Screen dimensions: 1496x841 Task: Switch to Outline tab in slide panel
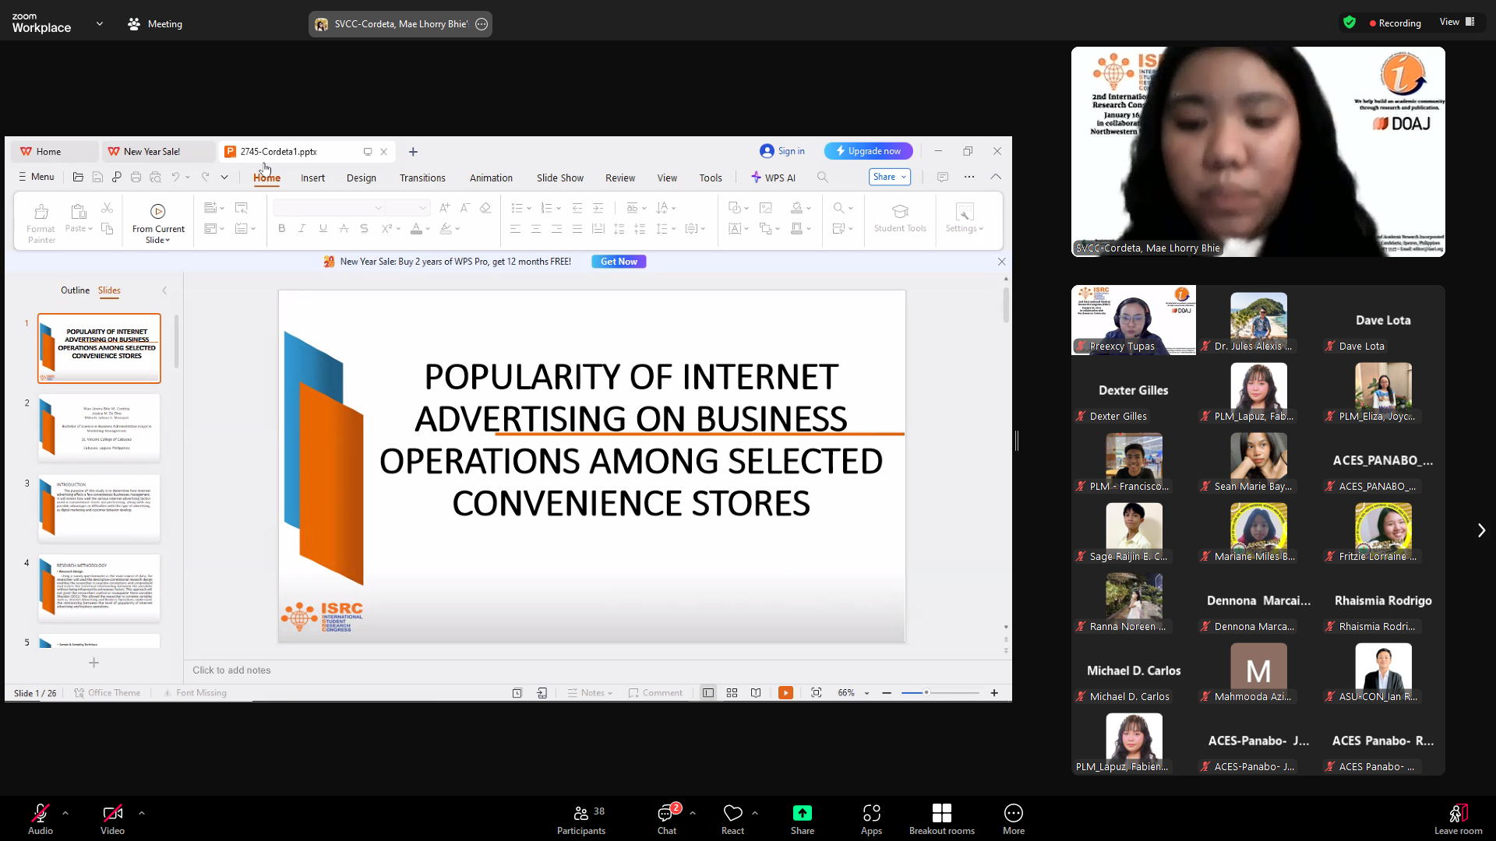(x=75, y=290)
